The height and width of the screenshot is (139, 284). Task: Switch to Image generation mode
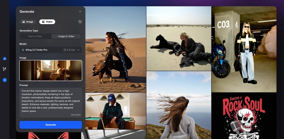[x=28, y=22]
